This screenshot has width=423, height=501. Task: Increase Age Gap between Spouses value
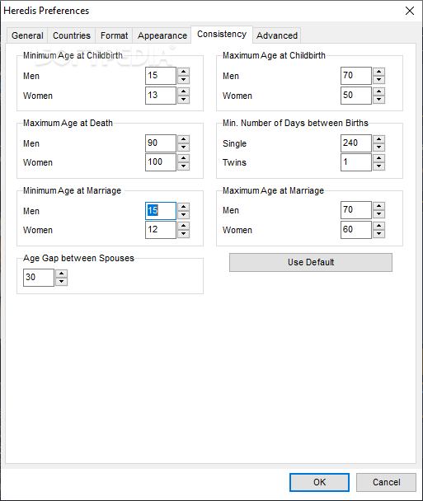point(61,274)
